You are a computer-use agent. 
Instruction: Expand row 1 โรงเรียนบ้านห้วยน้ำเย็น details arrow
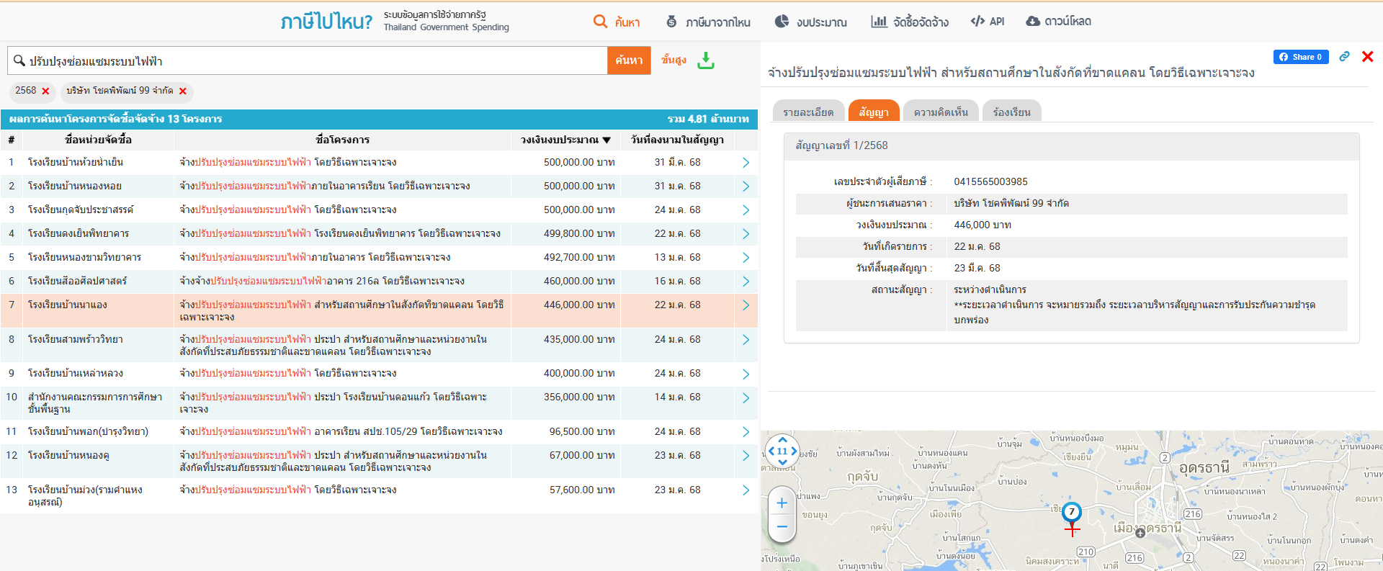(746, 163)
